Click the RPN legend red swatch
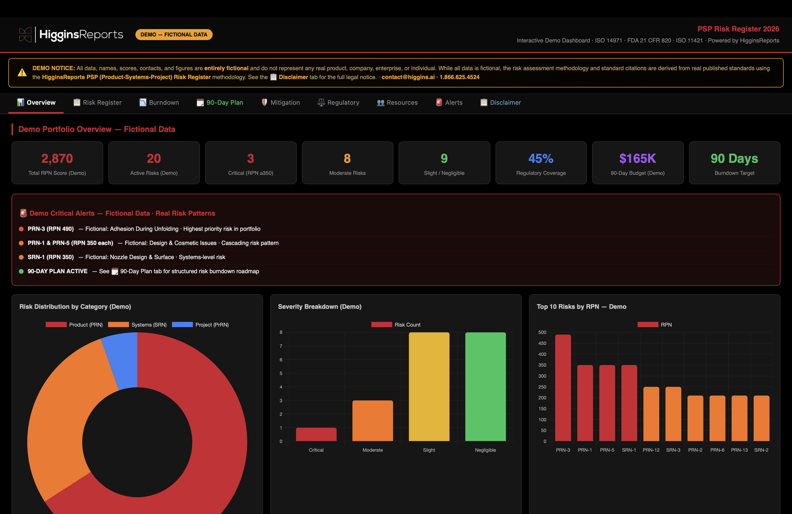Image resolution: width=792 pixels, height=514 pixels. click(x=648, y=324)
